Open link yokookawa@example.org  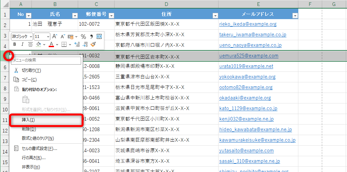247,77
